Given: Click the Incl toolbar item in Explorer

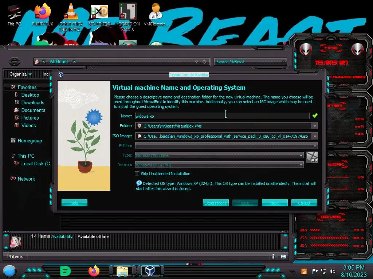Looking at the screenshot, I should [x=46, y=74].
